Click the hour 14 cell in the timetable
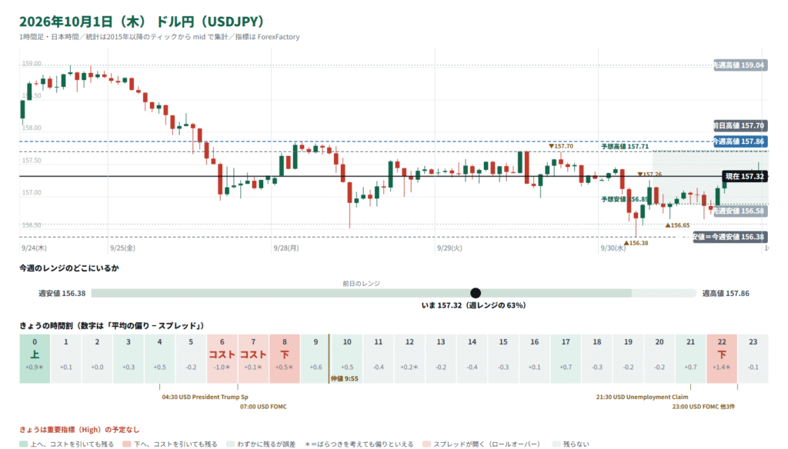Screen dimensions: 788x449 click(x=472, y=358)
